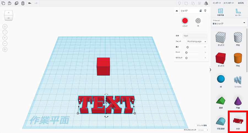
Task: Collapse the シェイプ inspector panel
Action: pyautogui.click(x=177, y=11)
